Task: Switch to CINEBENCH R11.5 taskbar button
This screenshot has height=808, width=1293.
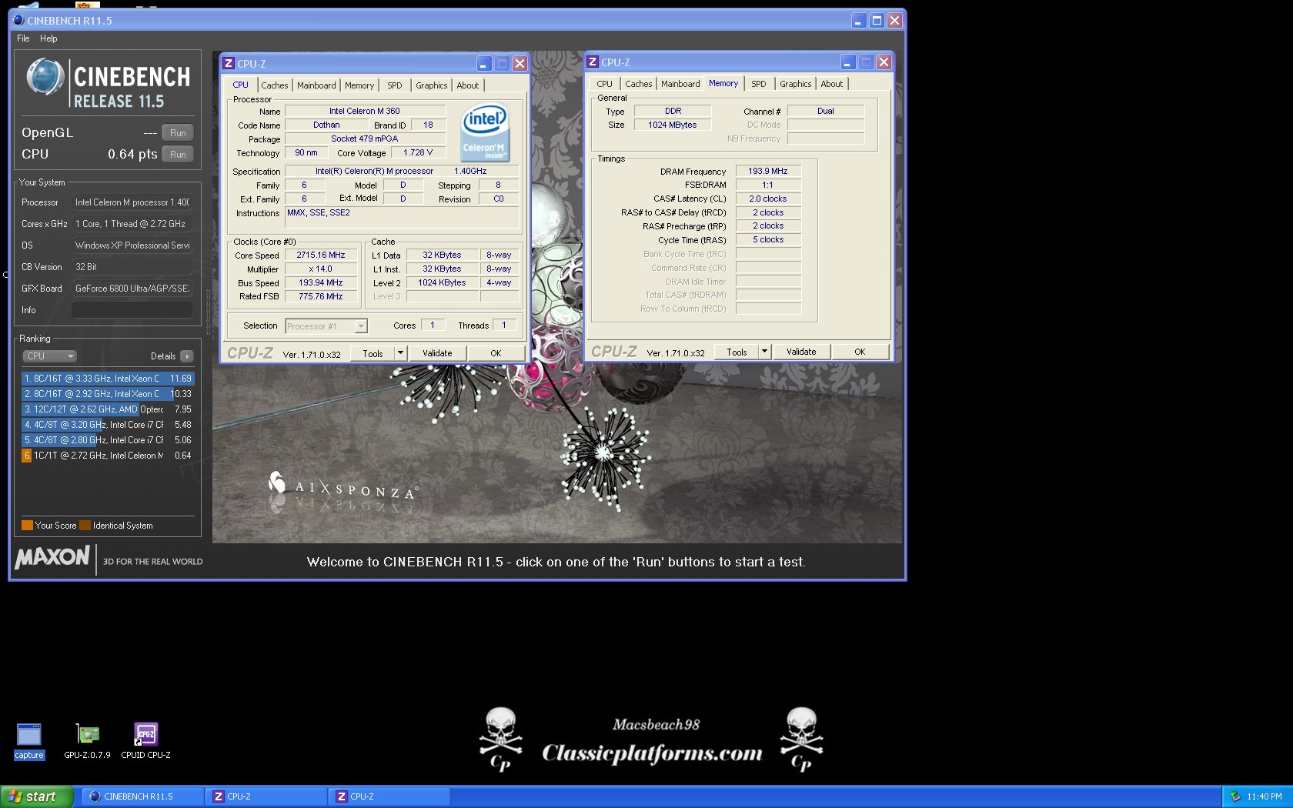Action: [142, 796]
